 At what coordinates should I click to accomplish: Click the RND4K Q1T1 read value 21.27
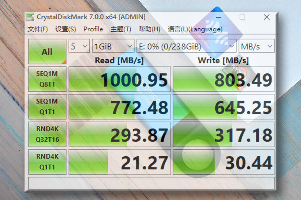point(120,162)
